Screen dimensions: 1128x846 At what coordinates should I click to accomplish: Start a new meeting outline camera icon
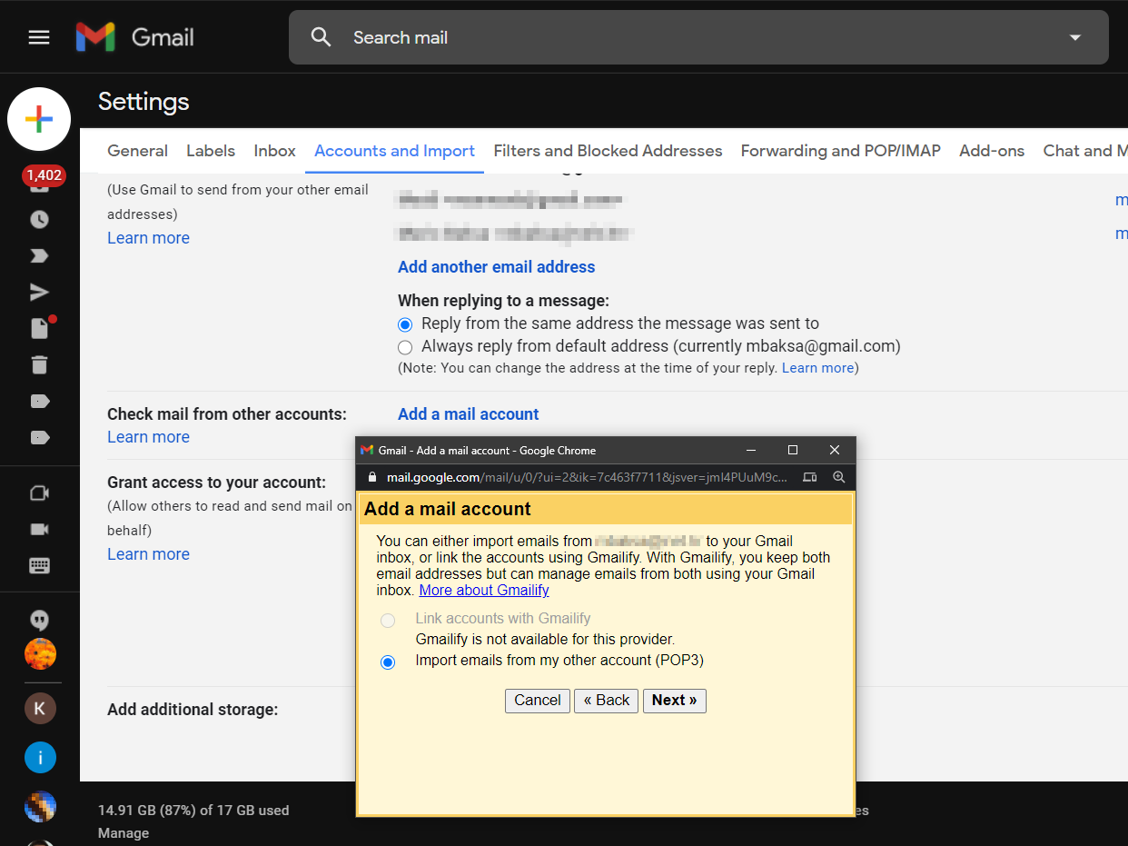click(x=39, y=493)
